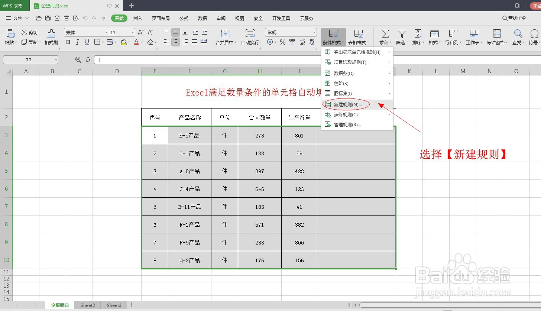The width and height of the screenshot is (541, 311).
Task: Switch to the Sheet2 tab
Action: tap(88, 305)
